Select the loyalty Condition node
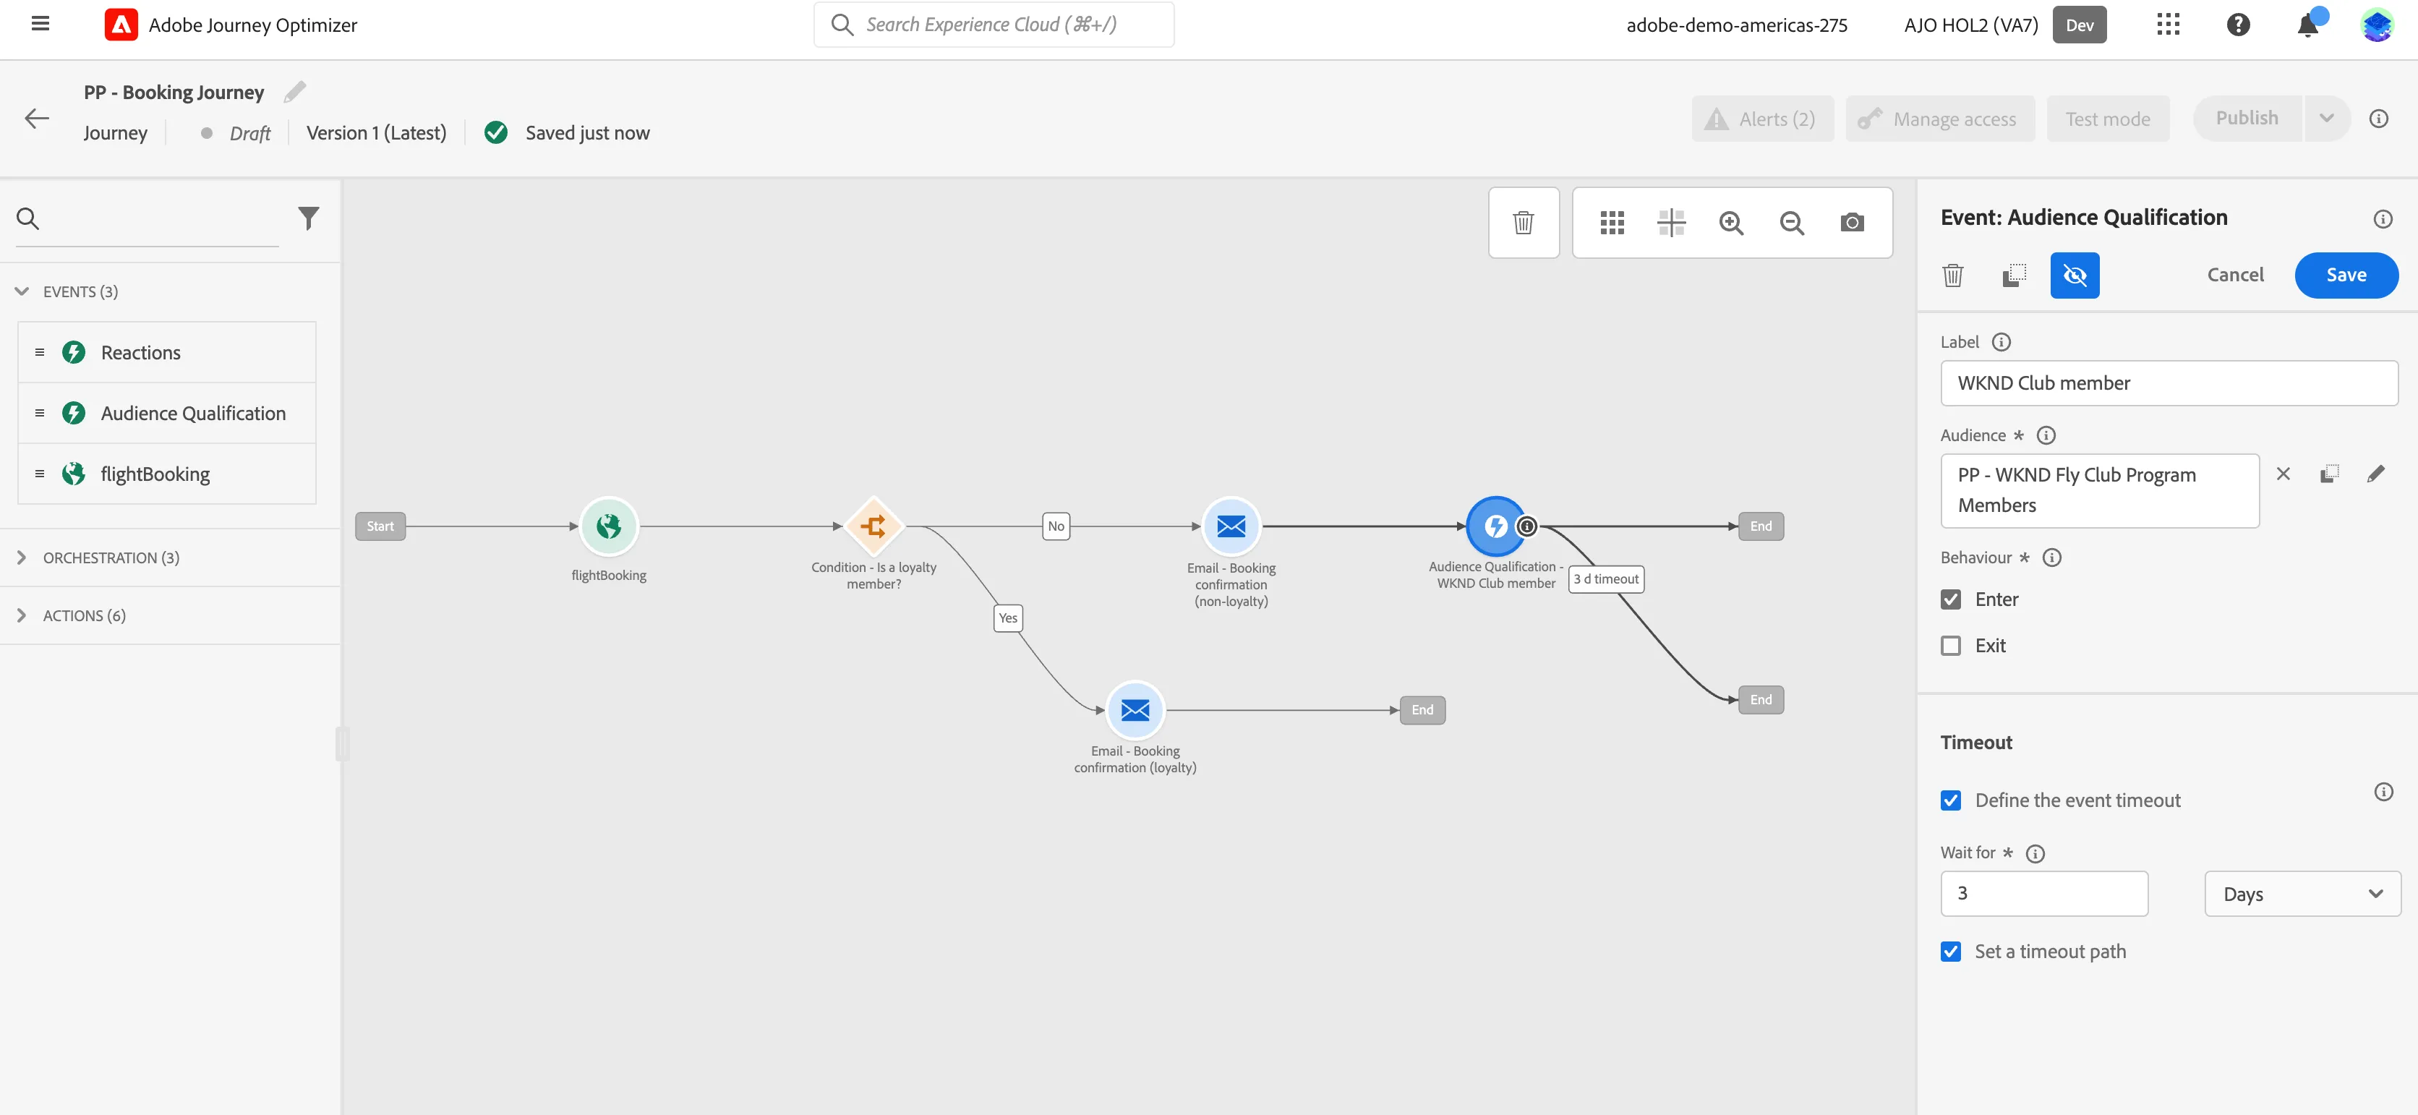Viewport: 2418px width, 1115px height. pyautogui.click(x=873, y=526)
